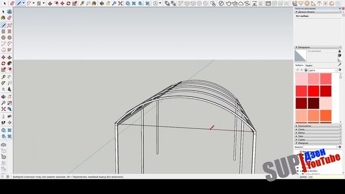Pick the orange swatch in fourth row

pyautogui.click(x=326, y=116)
